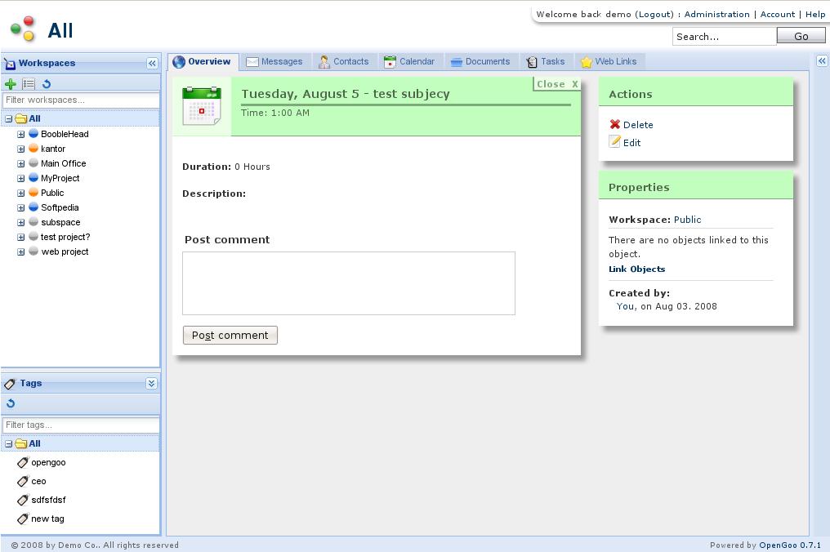
Task: Expand the MyProject workspace node
Action: click(21, 178)
